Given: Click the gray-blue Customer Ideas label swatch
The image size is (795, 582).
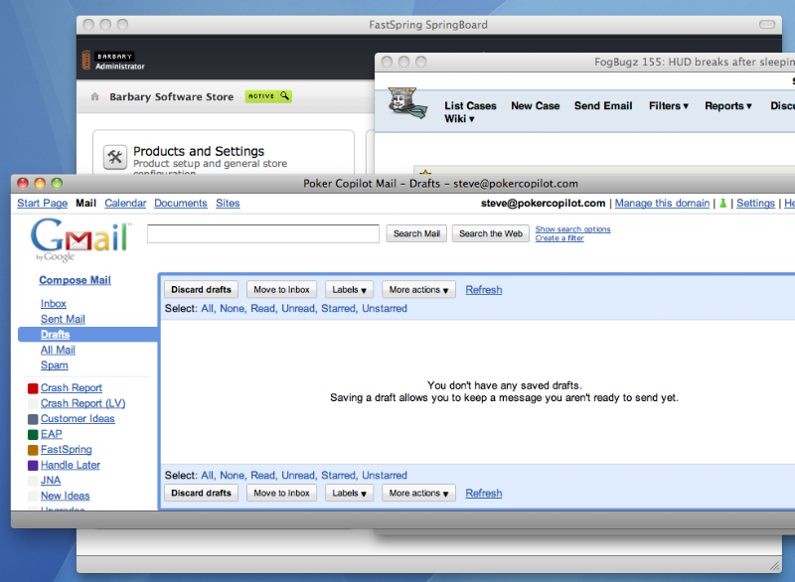Looking at the screenshot, I should click(33, 419).
